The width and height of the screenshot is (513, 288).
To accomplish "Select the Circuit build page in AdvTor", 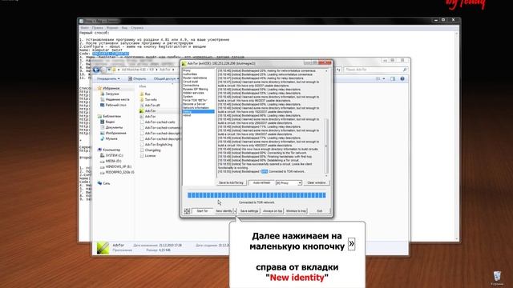I will pos(190,82).
